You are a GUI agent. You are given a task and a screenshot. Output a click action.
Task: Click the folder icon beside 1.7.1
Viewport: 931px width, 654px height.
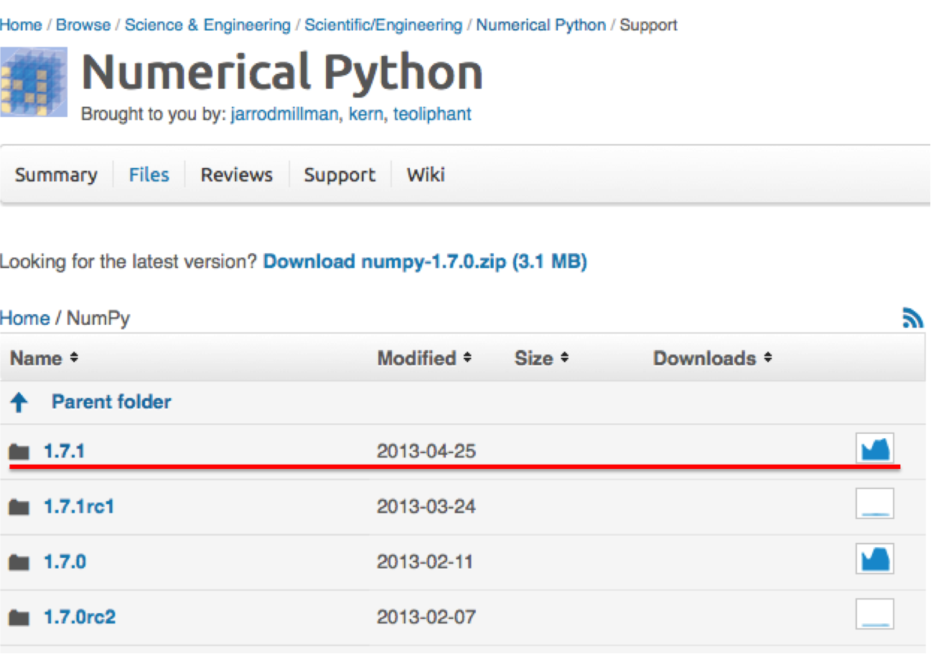click(19, 452)
